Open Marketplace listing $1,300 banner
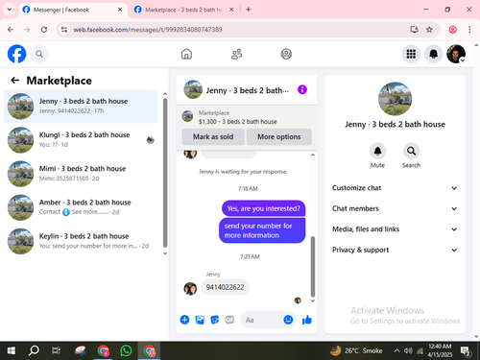This screenshot has width=480, height=360. tap(247, 117)
